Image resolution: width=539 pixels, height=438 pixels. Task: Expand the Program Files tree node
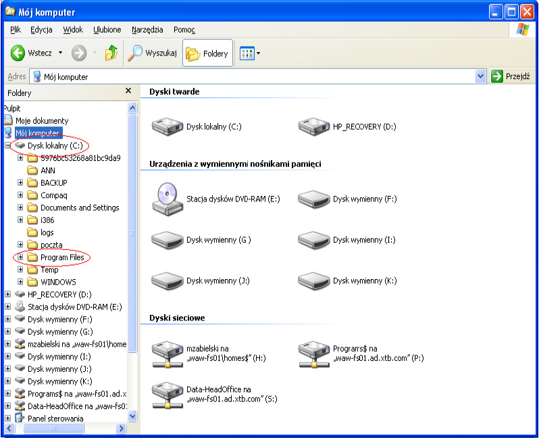pos(20,257)
